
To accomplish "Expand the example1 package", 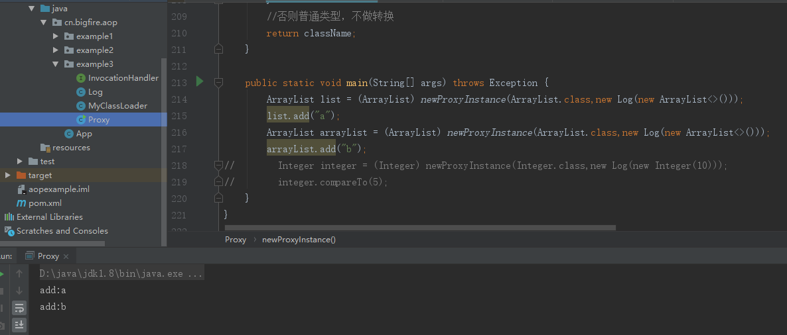I will tap(56, 36).
